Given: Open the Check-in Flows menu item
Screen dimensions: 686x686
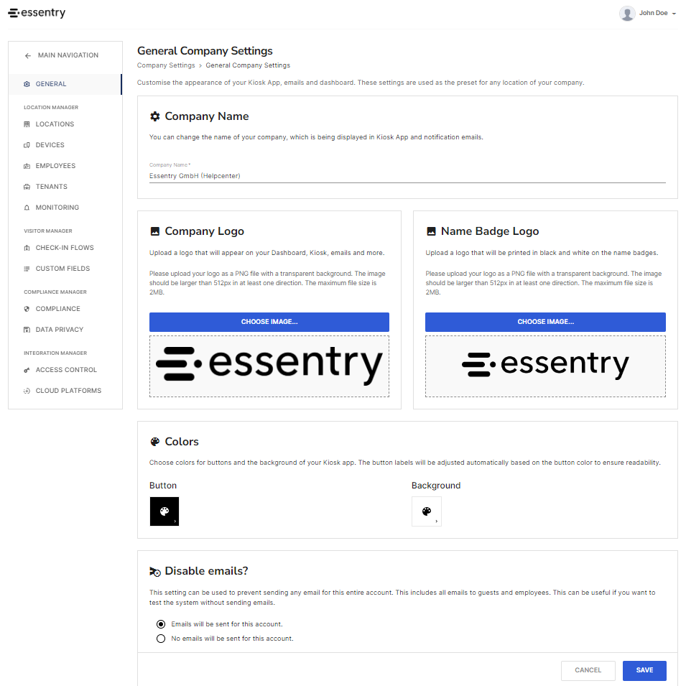Looking at the screenshot, I should click(65, 248).
